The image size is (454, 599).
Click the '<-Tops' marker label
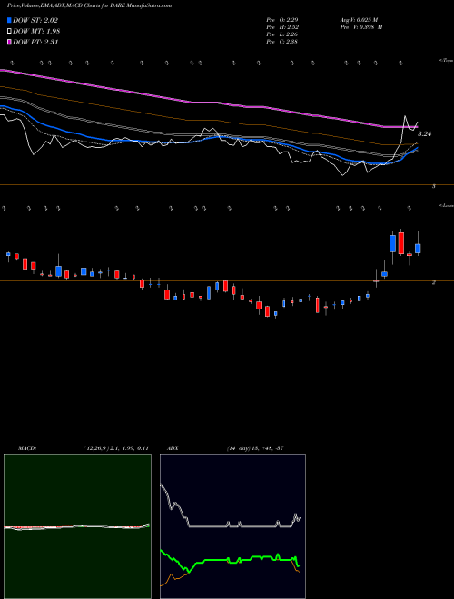447,61
